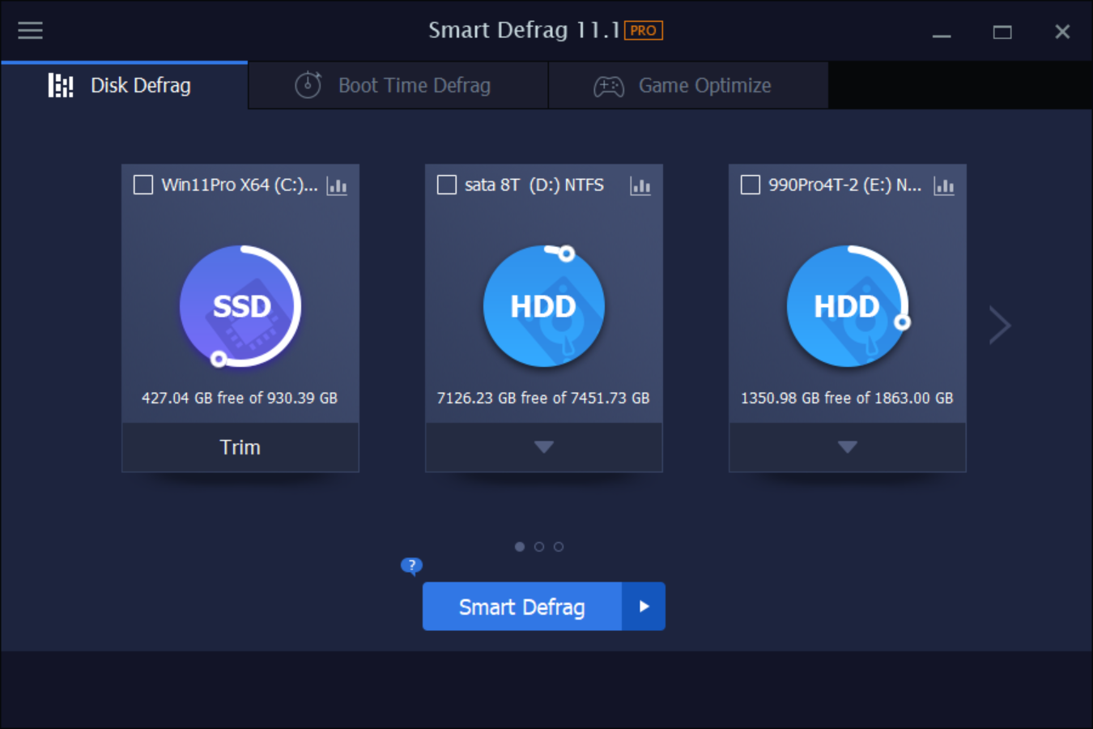View the chart icon for 990Pro4T-2 (E:)
Screen dimensions: 1093x729
pyautogui.click(x=944, y=185)
